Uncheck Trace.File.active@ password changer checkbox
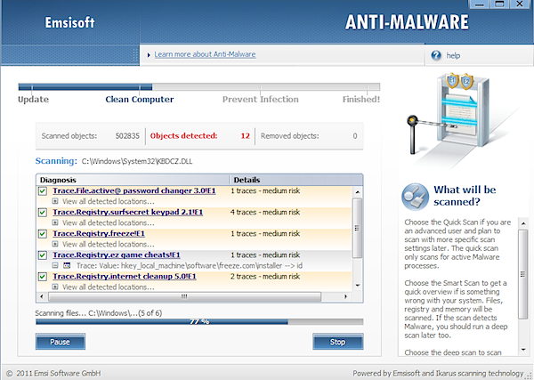 point(43,191)
